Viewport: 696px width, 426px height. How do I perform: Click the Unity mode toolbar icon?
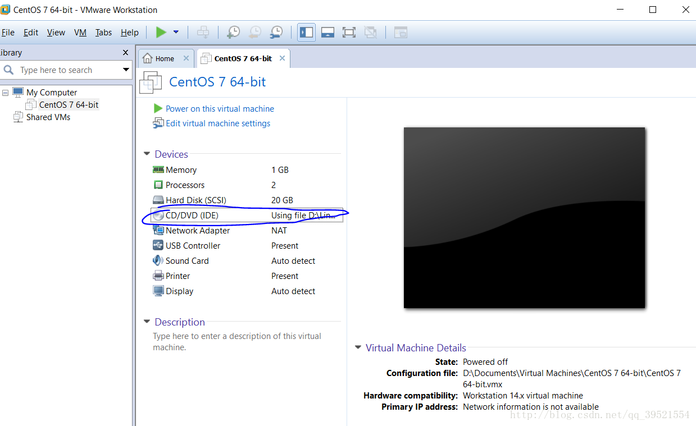[x=370, y=32]
